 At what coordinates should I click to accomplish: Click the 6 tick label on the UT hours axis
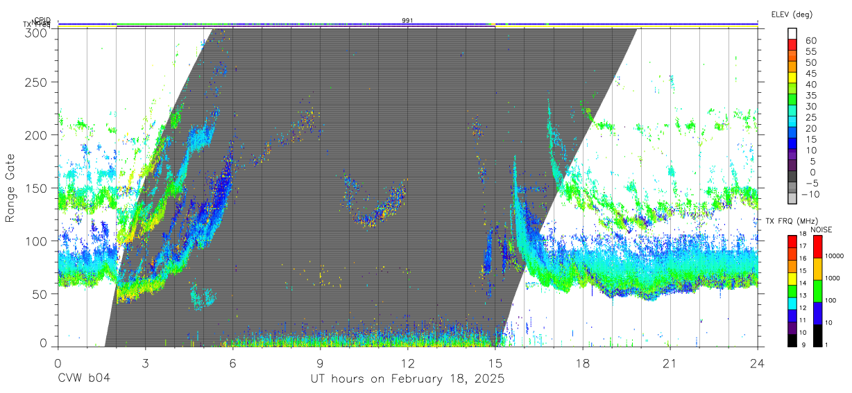[x=232, y=363]
